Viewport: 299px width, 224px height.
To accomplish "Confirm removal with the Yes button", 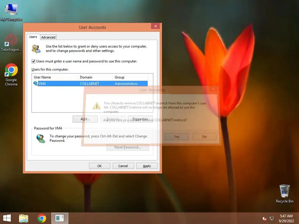I will click(177, 136).
